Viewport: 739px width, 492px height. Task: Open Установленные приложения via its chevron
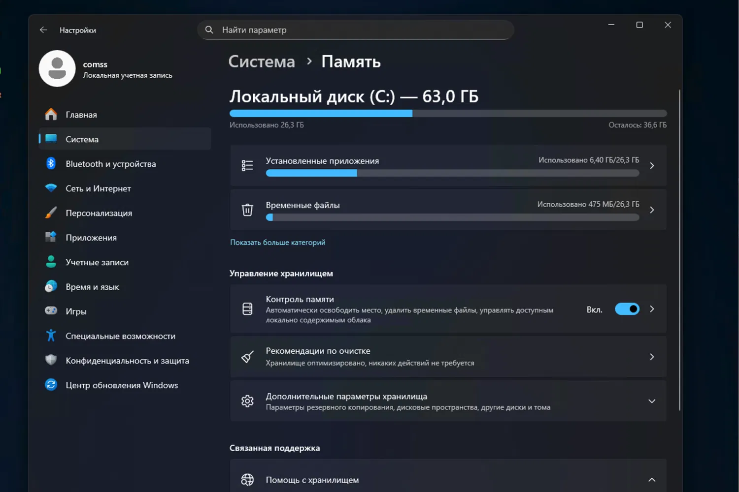tap(652, 166)
